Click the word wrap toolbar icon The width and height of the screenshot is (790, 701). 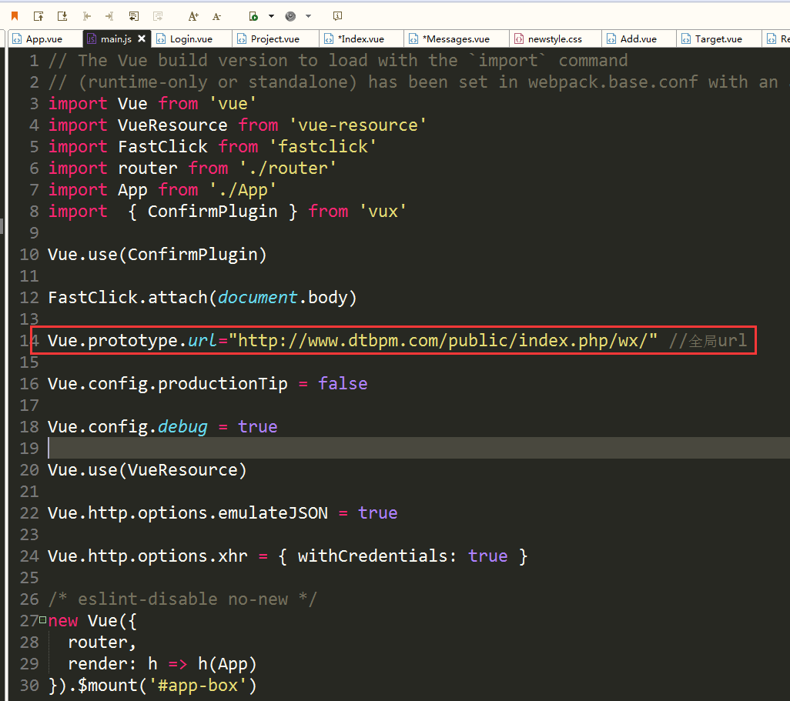[133, 16]
